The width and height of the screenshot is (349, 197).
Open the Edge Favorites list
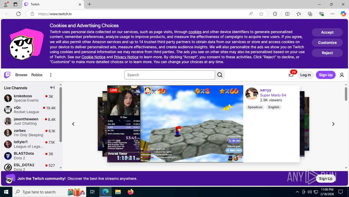tap(299, 14)
